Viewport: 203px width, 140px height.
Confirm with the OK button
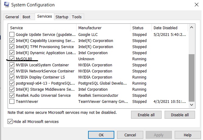coord(101,135)
